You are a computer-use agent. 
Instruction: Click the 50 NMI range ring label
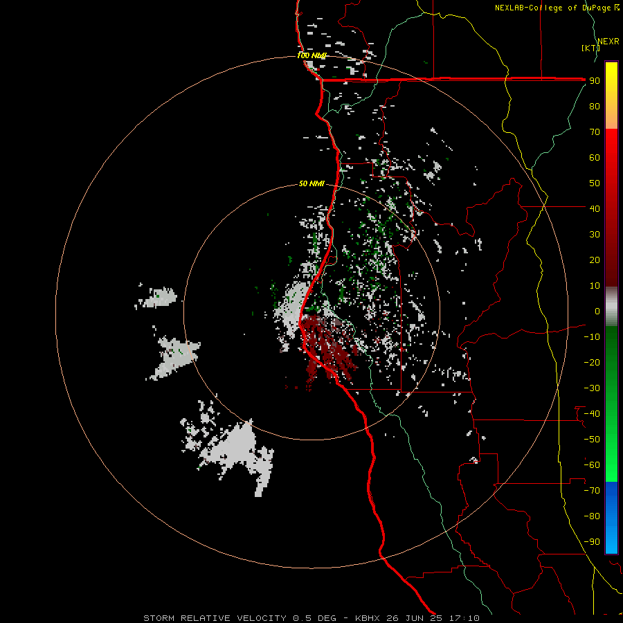(311, 183)
